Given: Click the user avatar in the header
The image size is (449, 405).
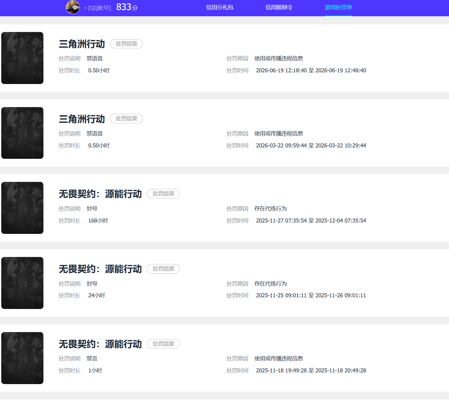Looking at the screenshot, I should point(73,7).
